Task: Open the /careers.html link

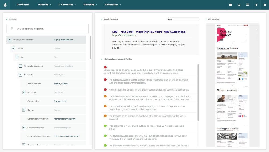Action: click(x=60, y=101)
